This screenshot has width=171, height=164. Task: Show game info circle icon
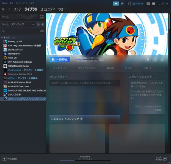coord(155,59)
